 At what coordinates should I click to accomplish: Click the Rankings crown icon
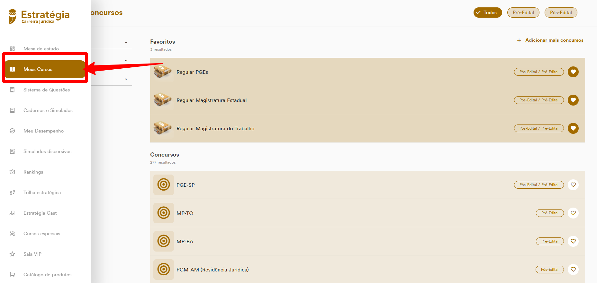point(12,172)
